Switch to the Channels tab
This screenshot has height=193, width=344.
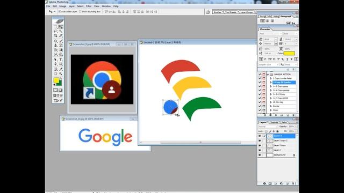tap(274, 122)
